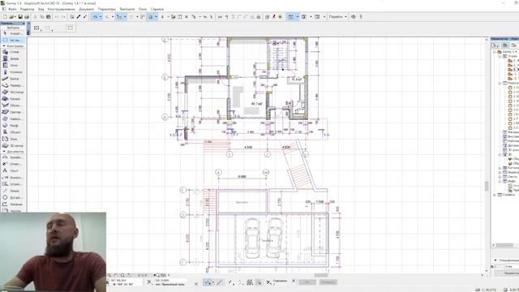Open the Конструирование menu
The height and width of the screenshot is (292, 519).
tap(62, 9)
